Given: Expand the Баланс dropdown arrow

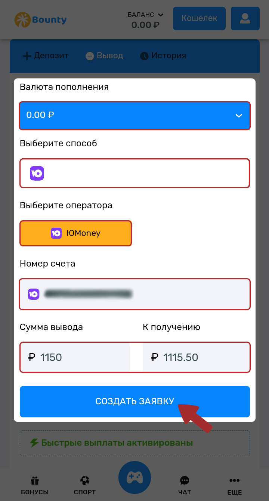Looking at the screenshot, I should pos(161,15).
